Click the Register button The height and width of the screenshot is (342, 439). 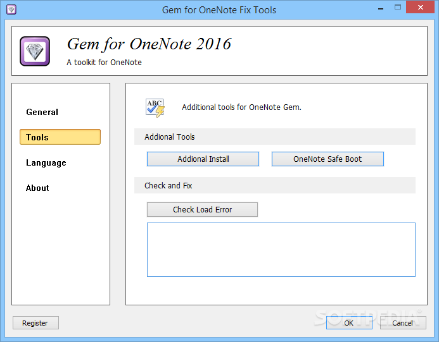click(35, 323)
